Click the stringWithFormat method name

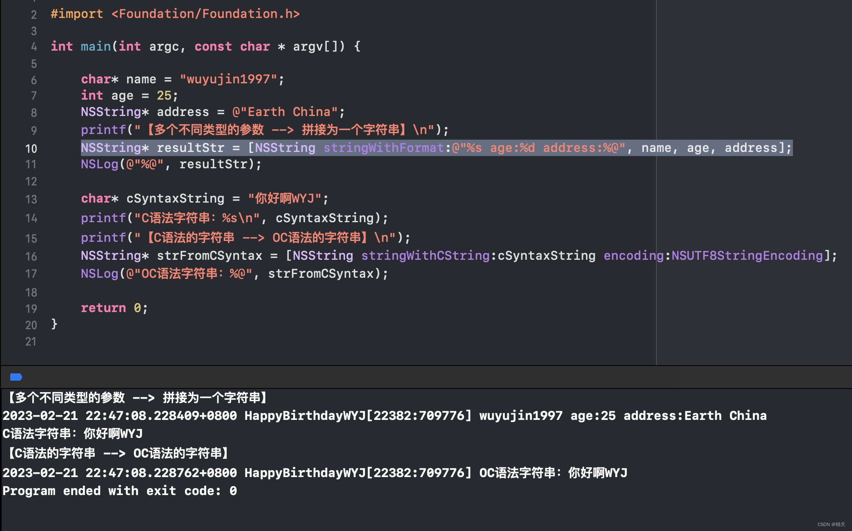384,148
